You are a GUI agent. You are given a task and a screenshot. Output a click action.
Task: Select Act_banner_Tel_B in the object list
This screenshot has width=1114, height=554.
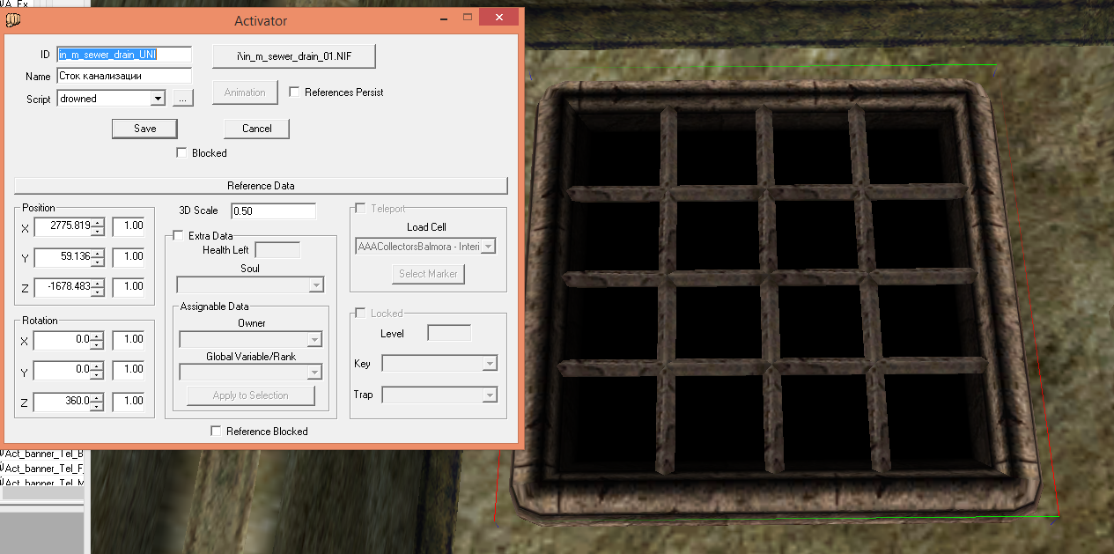click(x=42, y=454)
